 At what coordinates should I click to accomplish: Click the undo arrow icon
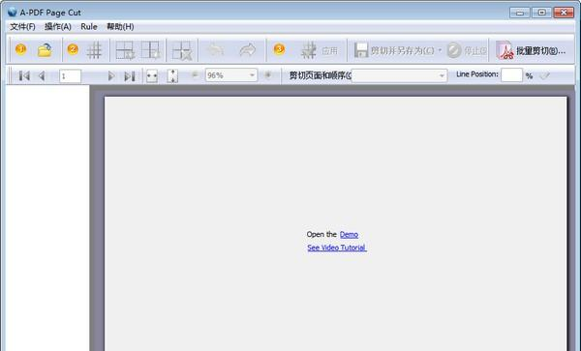tap(215, 50)
